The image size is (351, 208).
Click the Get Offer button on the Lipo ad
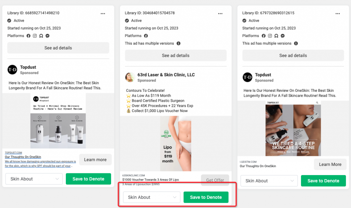pos(215,180)
